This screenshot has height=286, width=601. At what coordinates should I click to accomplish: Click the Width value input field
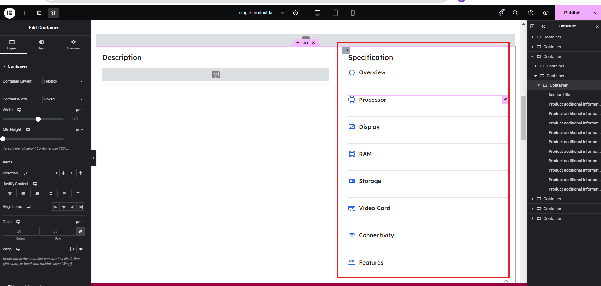[x=76, y=119]
